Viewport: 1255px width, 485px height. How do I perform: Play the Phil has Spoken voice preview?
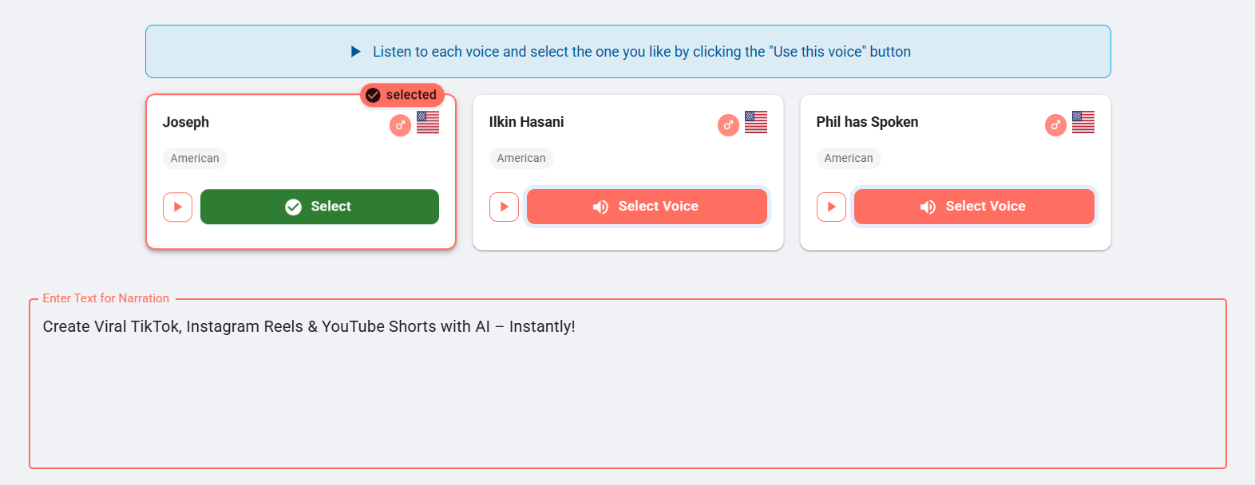831,207
